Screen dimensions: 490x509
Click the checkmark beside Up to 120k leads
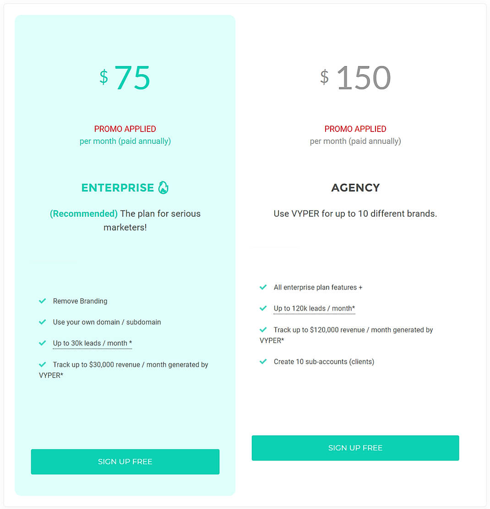click(263, 308)
